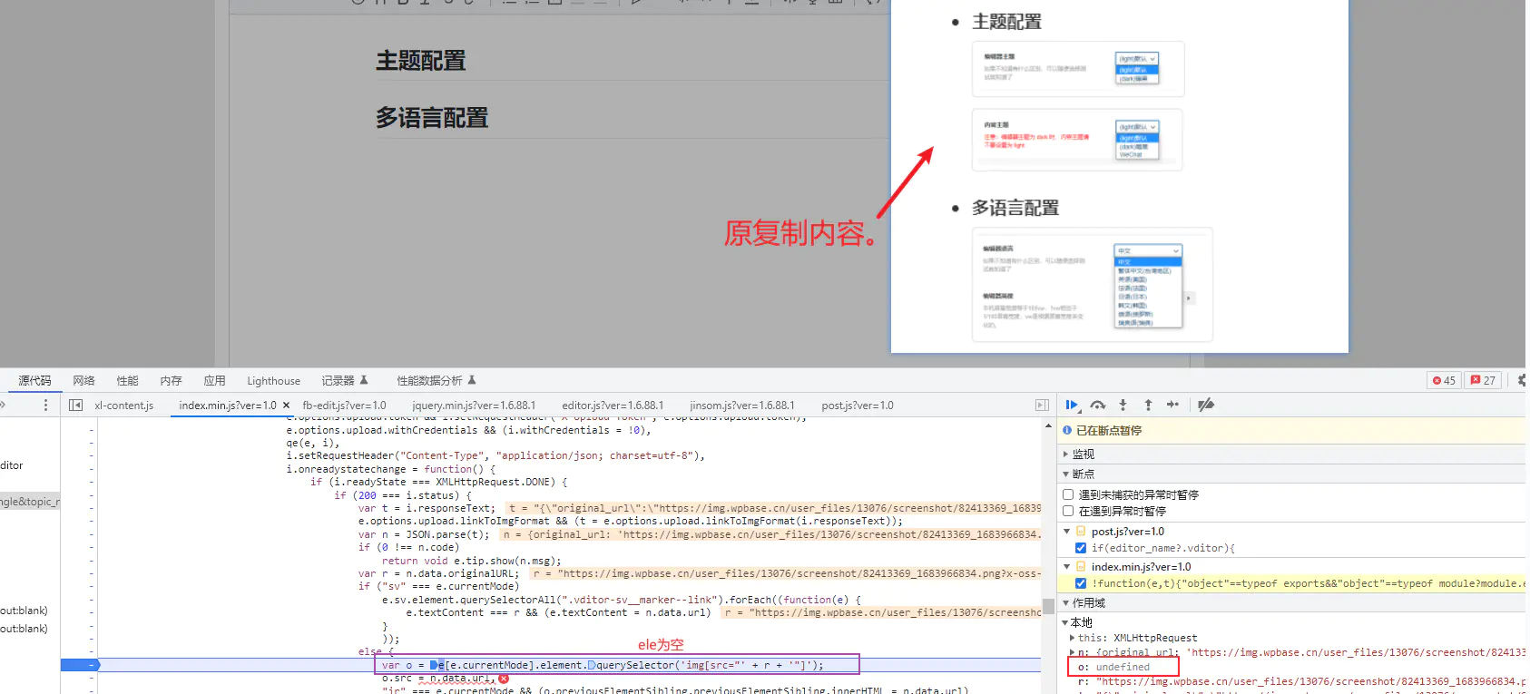This screenshot has height=694, width=1530.
Task: Disable the if(editor_name?.vditor) breakpoint
Action: click(1081, 548)
